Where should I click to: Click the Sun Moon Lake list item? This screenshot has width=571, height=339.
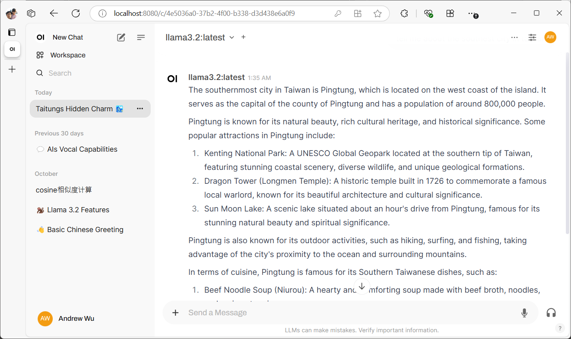click(372, 216)
